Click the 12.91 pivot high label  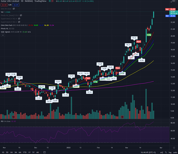[x=58, y=82]
